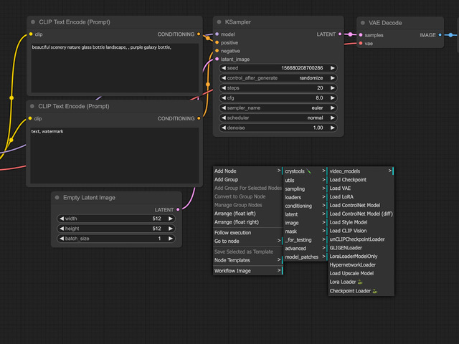Increase steps with the right arrow
The width and height of the screenshot is (459, 344).
[333, 87]
